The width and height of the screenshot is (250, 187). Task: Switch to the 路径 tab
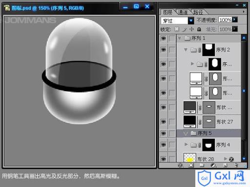pyautogui.click(x=198, y=12)
